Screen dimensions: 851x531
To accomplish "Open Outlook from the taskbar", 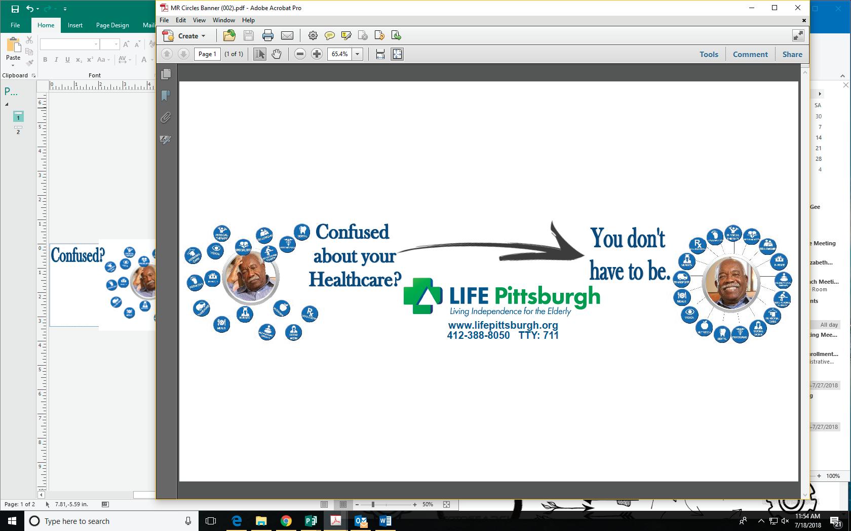I will tap(361, 520).
